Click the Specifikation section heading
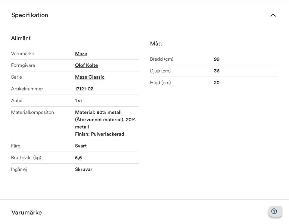This screenshot has height=224, width=289. (30, 15)
